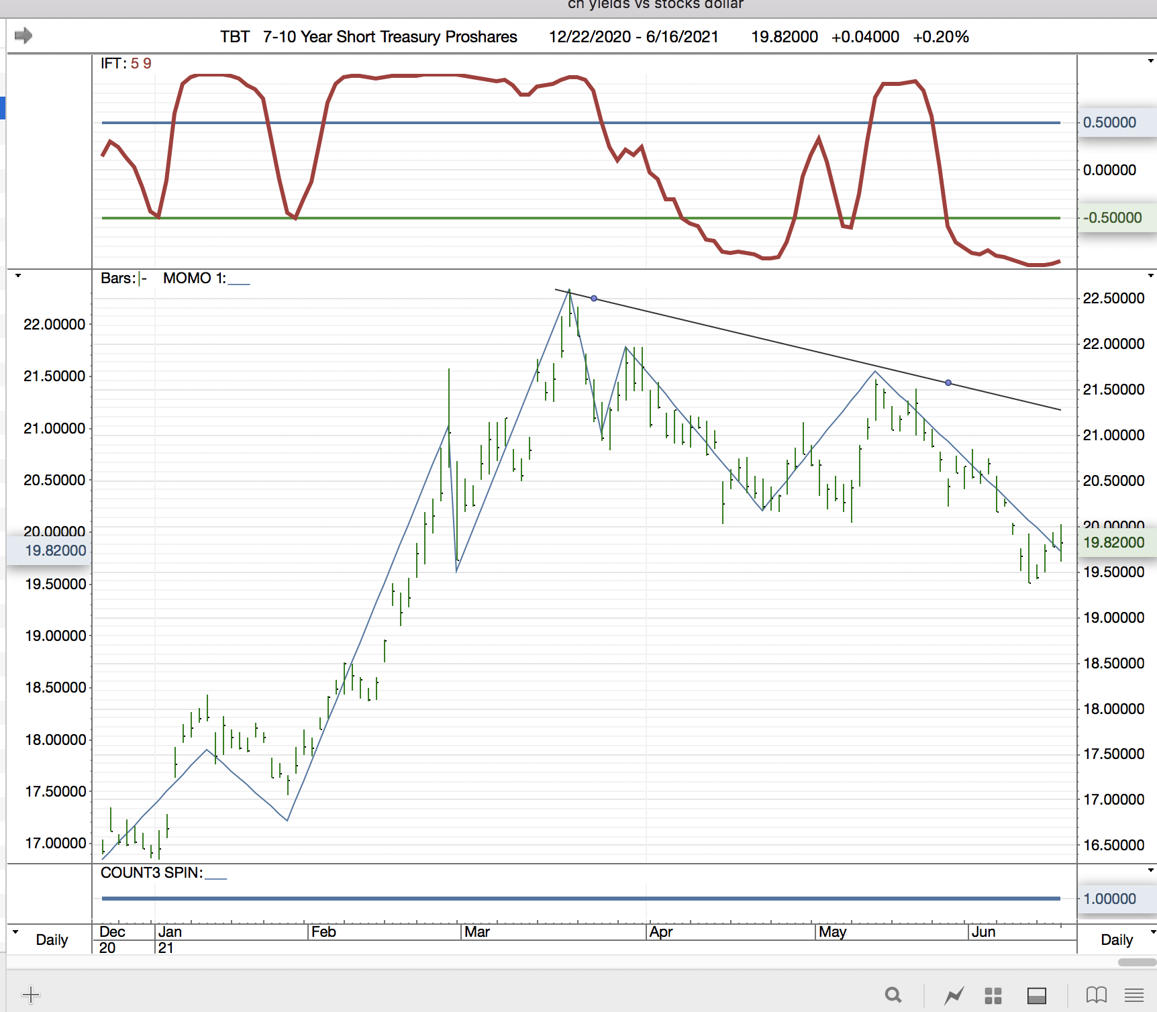Click the May label on time axis
The image size is (1157, 1012).
(833, 931)
